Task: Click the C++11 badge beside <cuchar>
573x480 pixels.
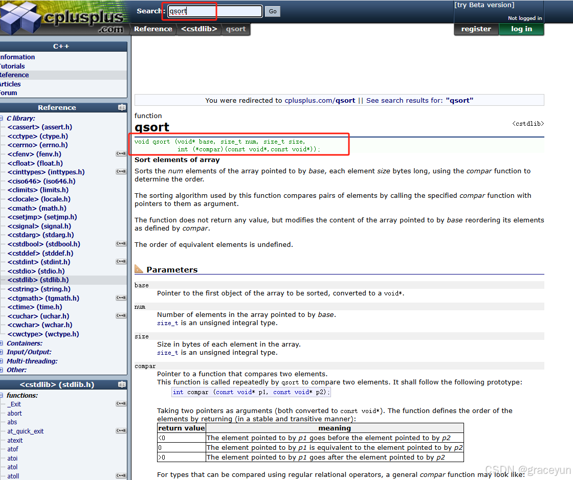Action: click(x=121, y=315)
